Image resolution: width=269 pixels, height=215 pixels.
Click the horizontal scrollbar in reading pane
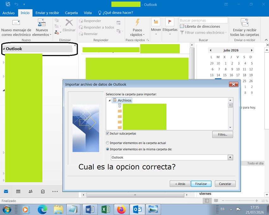[135, 195]
